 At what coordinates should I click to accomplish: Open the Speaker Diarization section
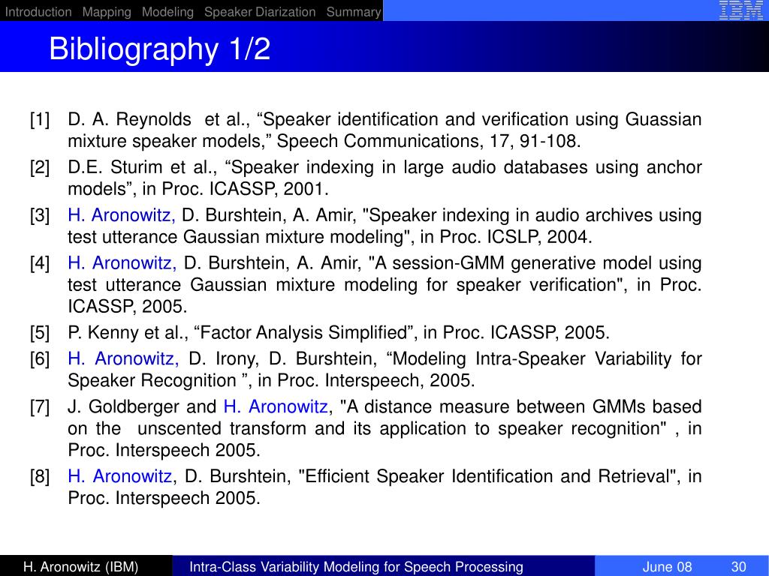260,12
